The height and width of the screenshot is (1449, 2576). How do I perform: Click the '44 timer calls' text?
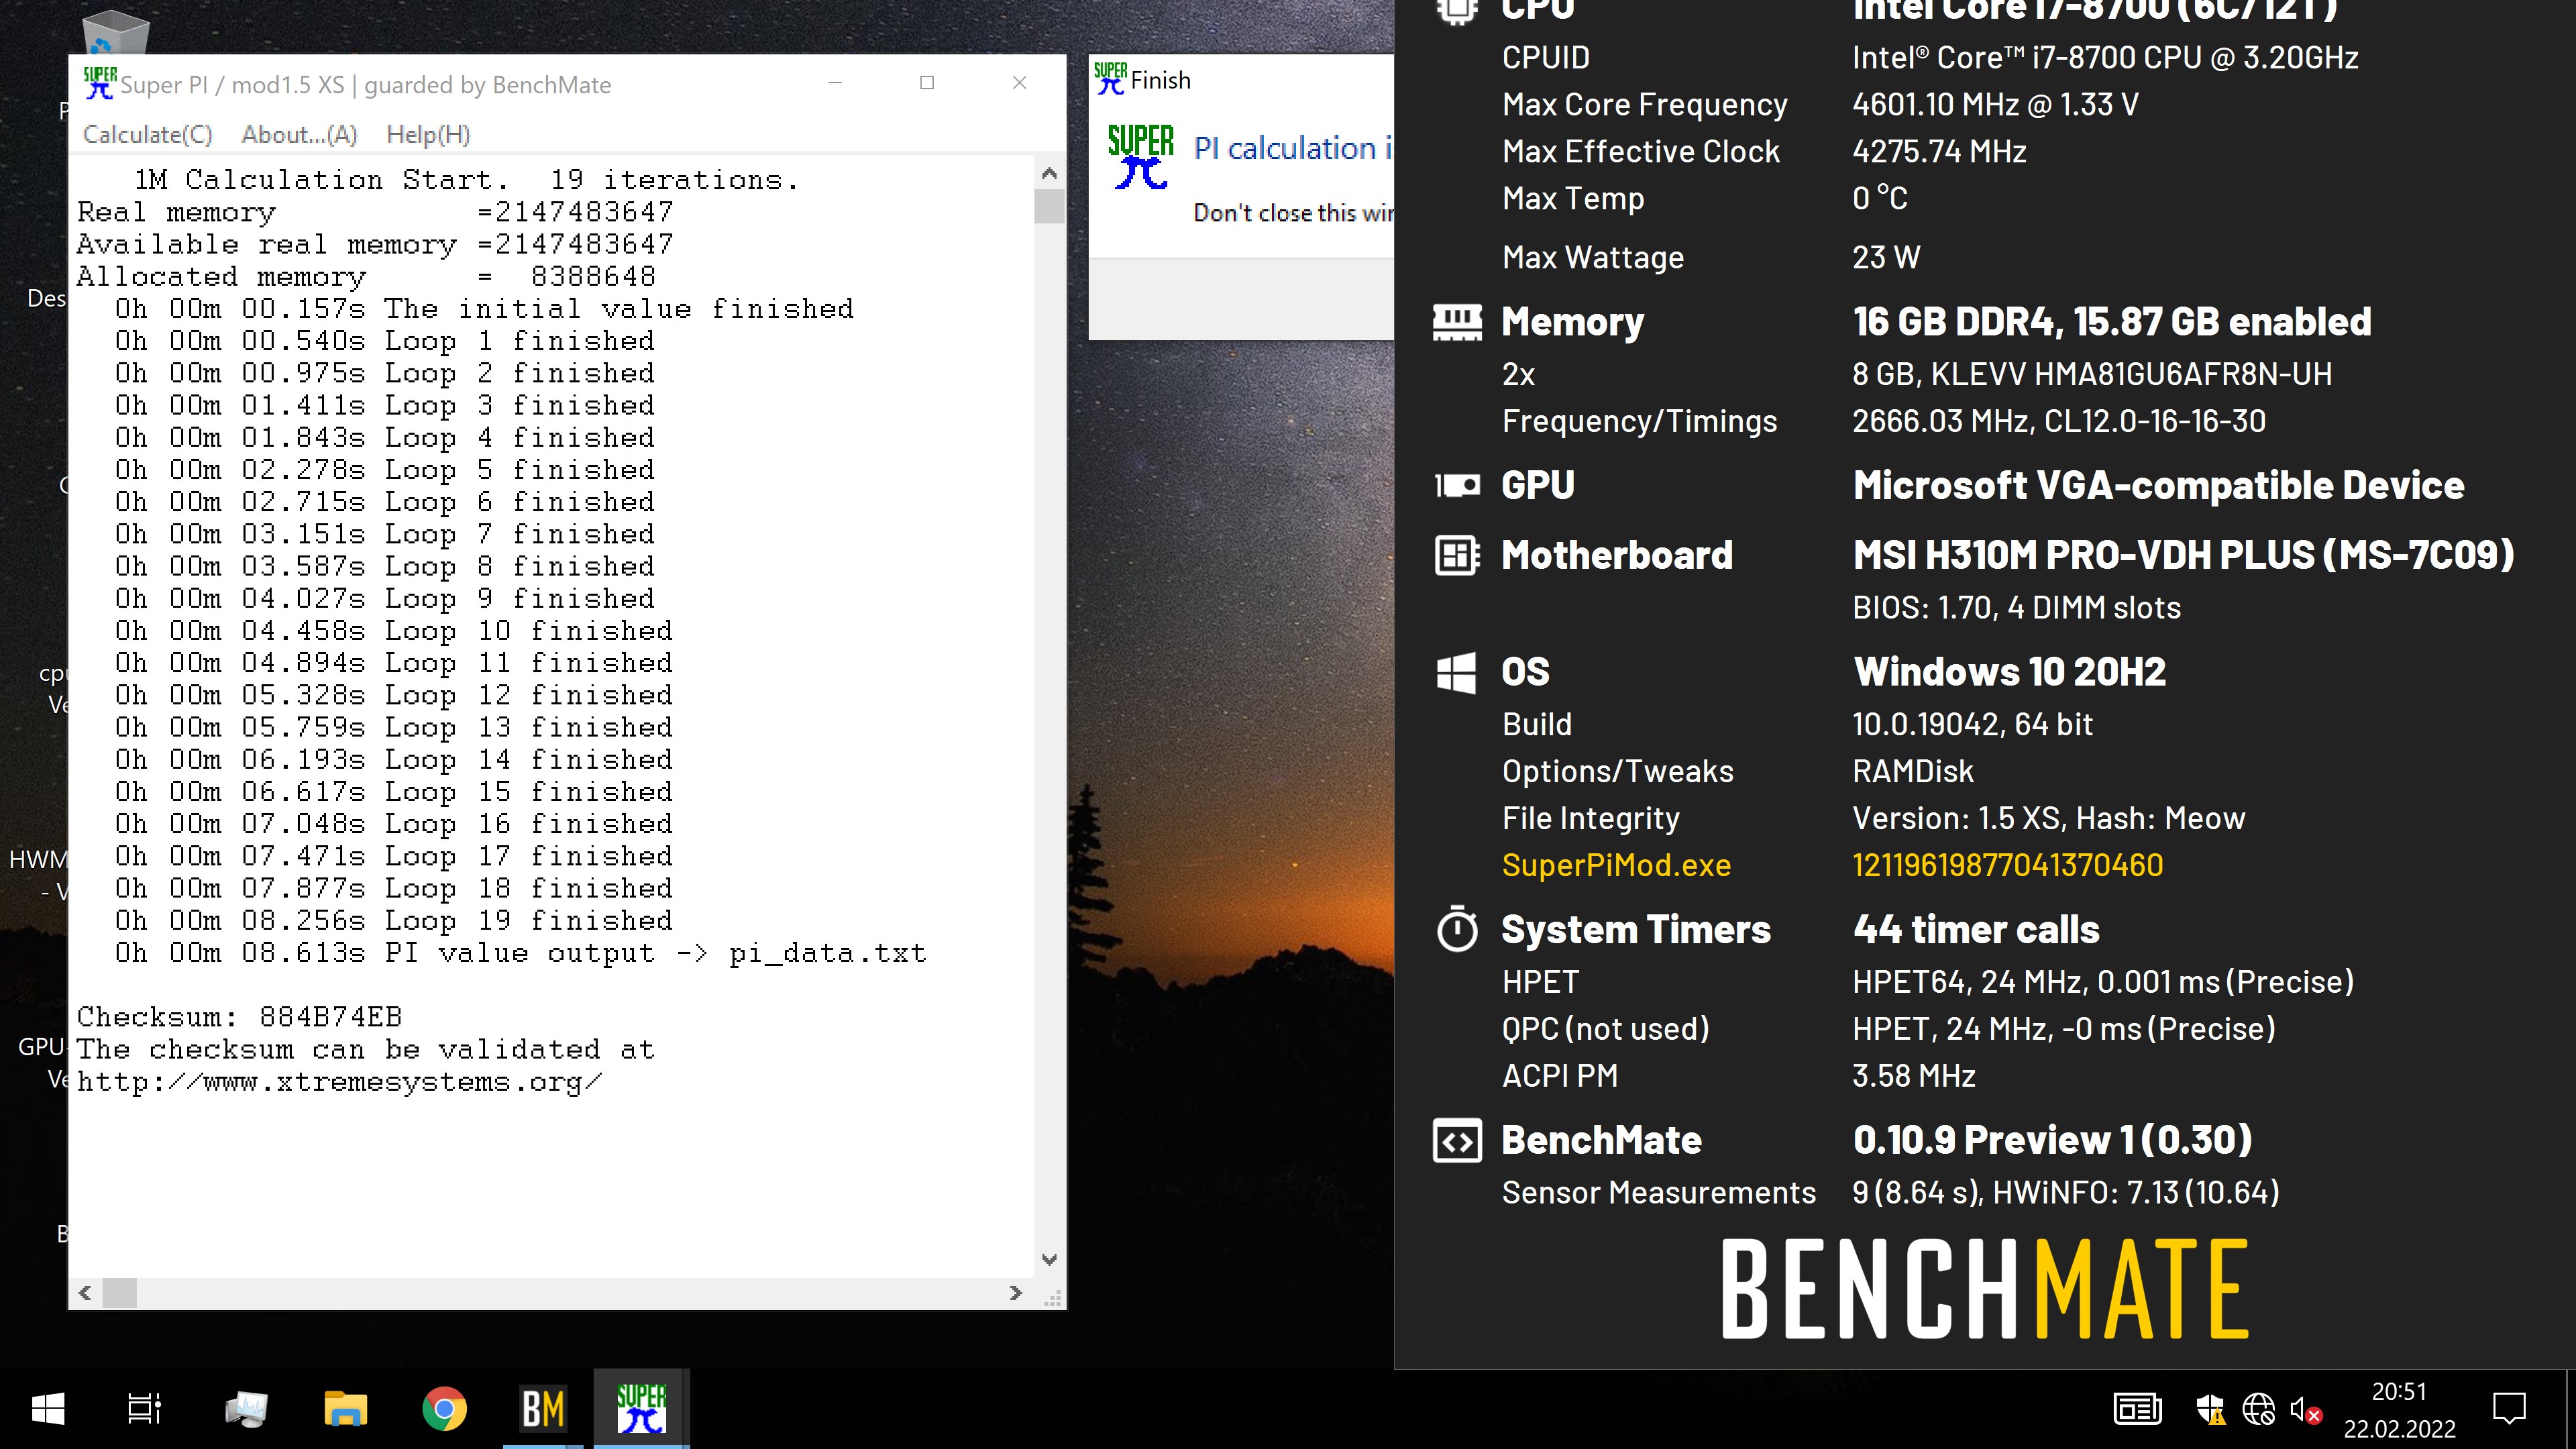[1976, 930]
